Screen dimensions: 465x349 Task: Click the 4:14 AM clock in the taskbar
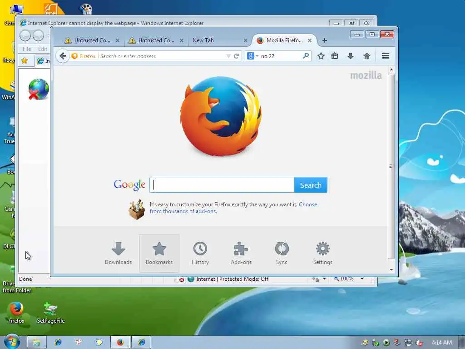click(442, 343)
